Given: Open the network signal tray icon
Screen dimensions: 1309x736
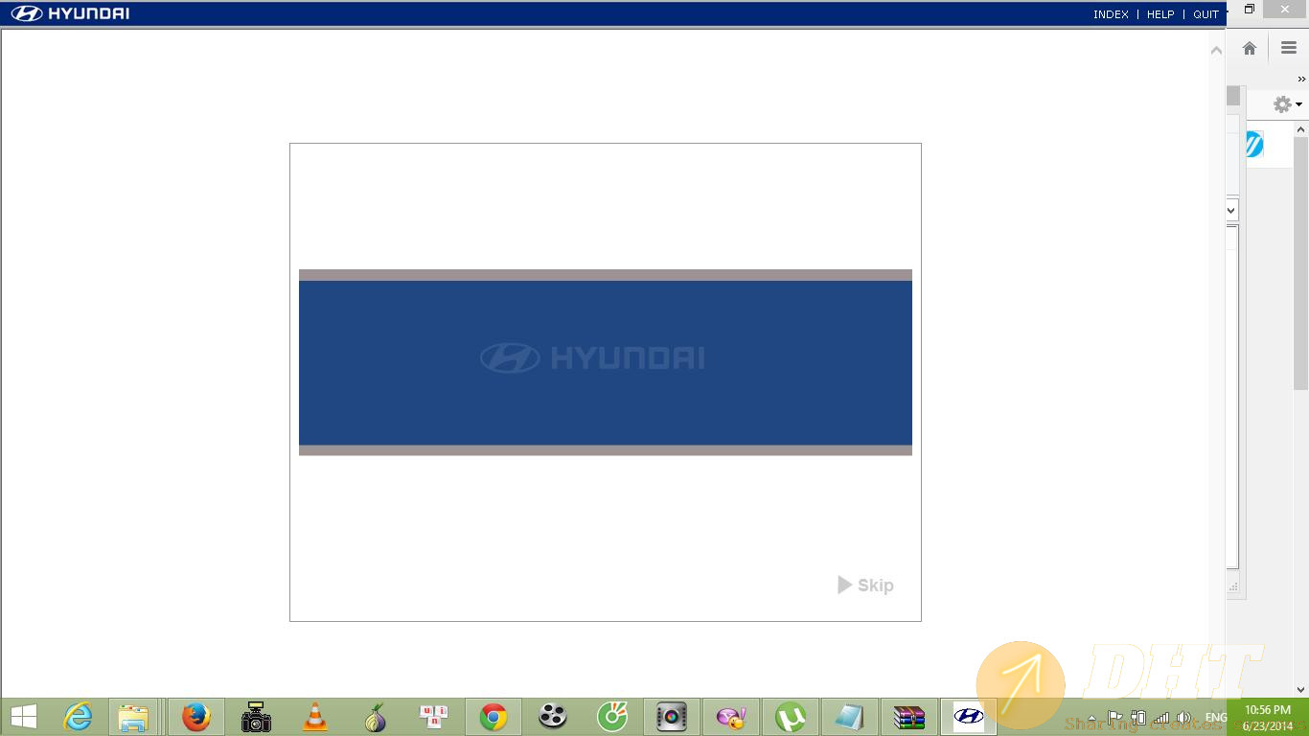Looking at the screenshot, I should (1161, 717).
